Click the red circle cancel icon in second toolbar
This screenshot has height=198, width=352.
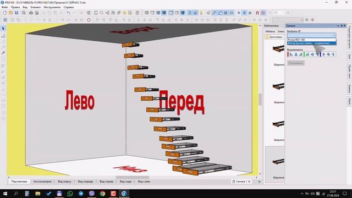point(89,20)
